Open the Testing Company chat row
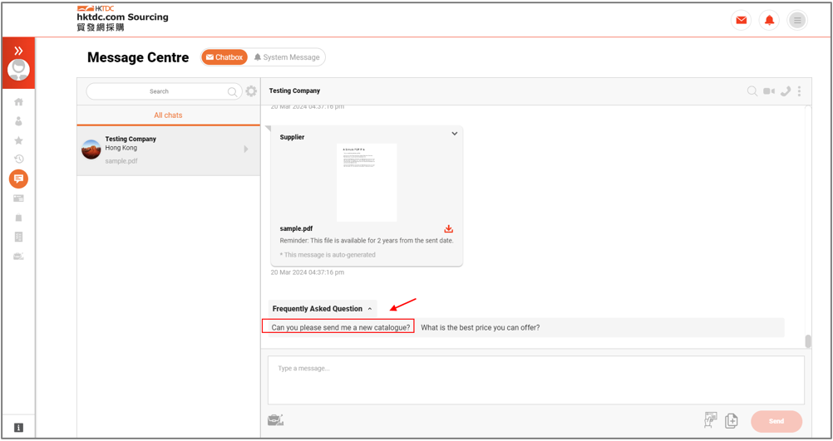The image size is (833, 441). [x=169, y=150]
